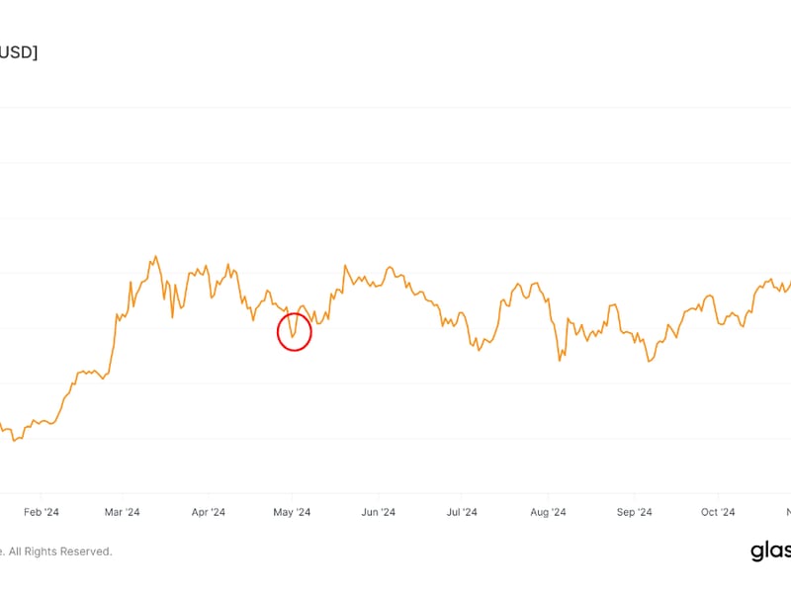Click the Aug '24 date label

(x=548, y=512)
